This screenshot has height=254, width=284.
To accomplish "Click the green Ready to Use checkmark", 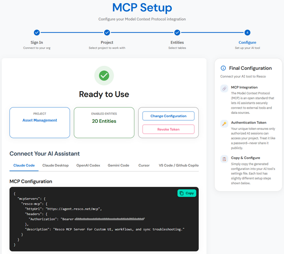I will tap(104, 76).
